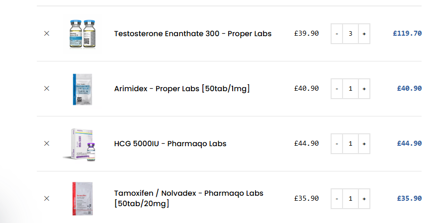Open Testosterone Enanthate 300 - Proper Labs link

192,34
